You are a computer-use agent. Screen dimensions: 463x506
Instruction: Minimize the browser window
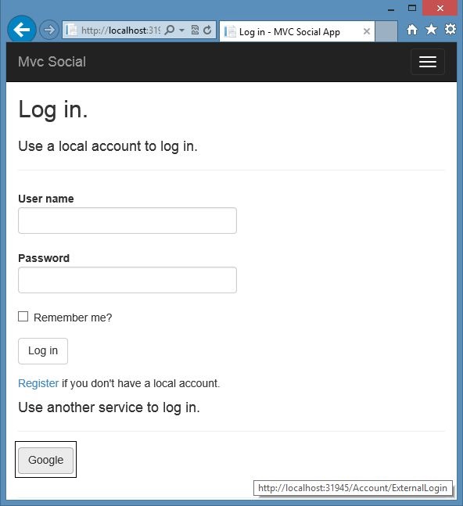pyautogui.click(x=391, y=9)
